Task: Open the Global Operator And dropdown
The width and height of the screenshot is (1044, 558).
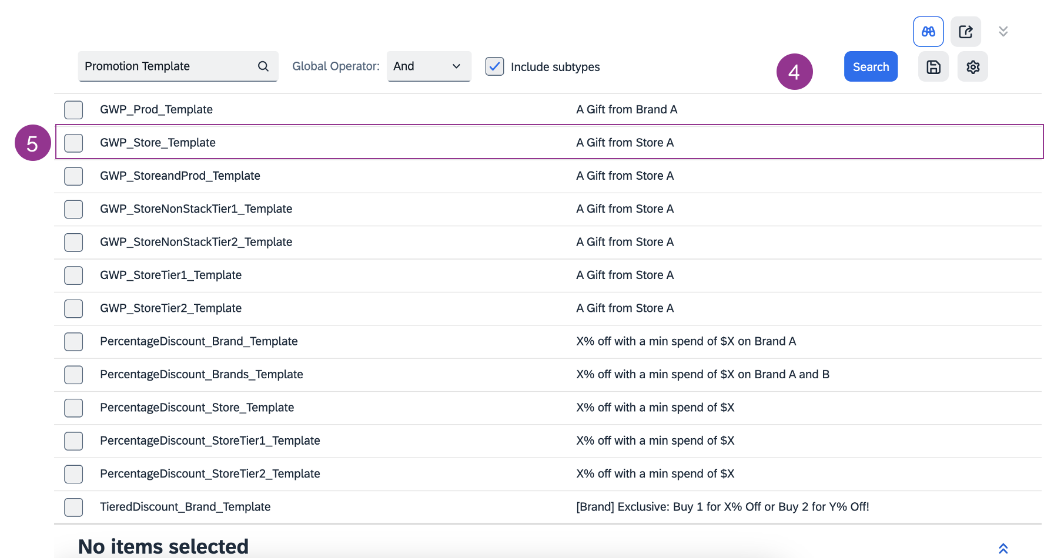Action: [x=429, y=66]
